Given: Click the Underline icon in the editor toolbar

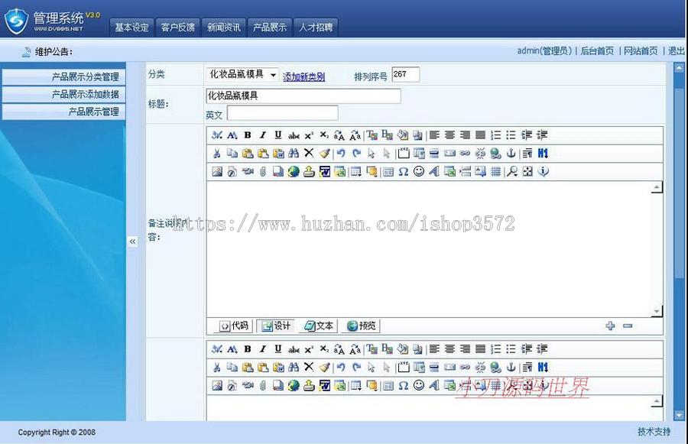Looking at the screenshot, I should pos(277,135).
